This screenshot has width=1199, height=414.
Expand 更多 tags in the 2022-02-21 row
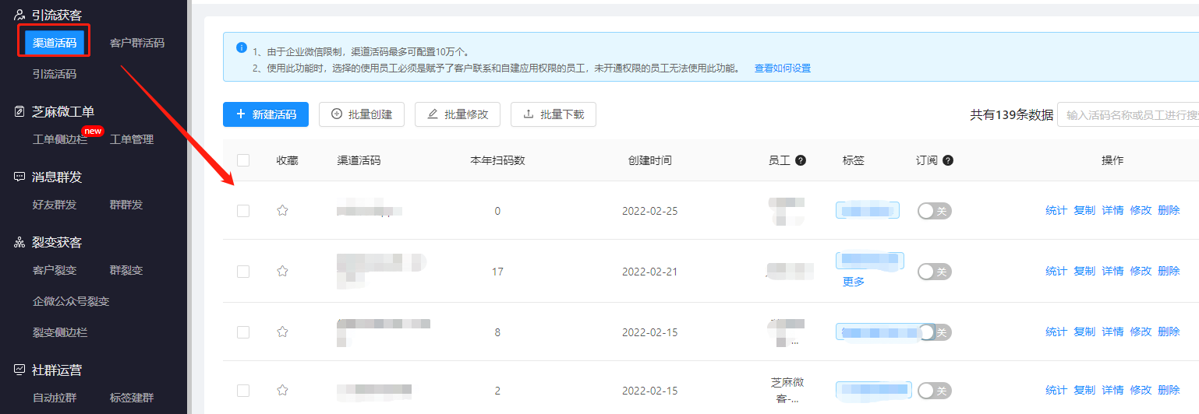[x=854, y=282]
